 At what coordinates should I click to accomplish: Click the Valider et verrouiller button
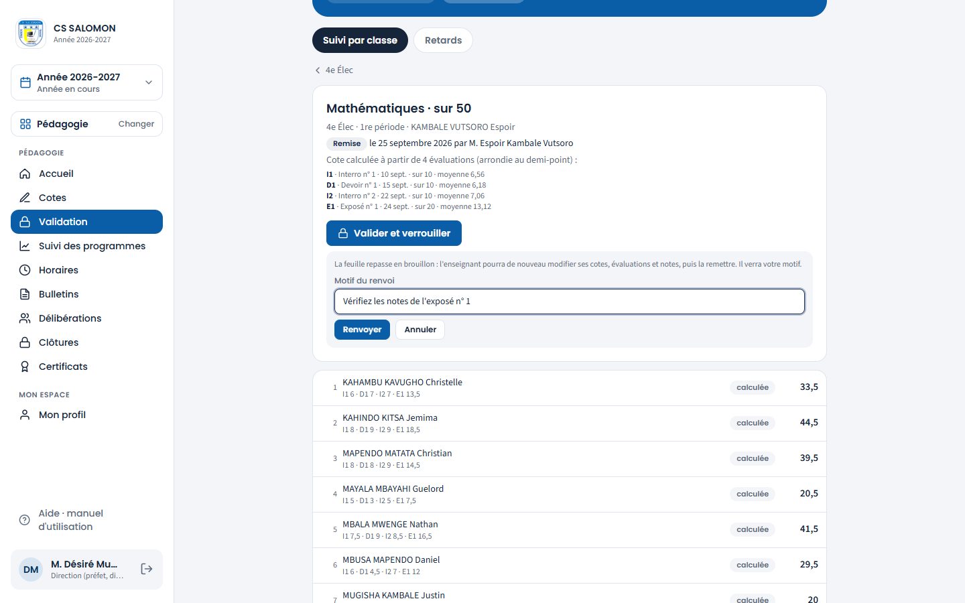(x=394, y=233)
